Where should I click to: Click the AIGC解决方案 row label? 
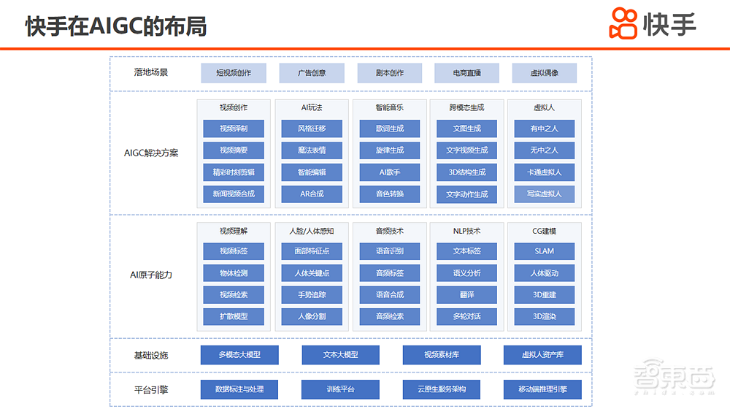pyautogui.click(x=151, y=153)
